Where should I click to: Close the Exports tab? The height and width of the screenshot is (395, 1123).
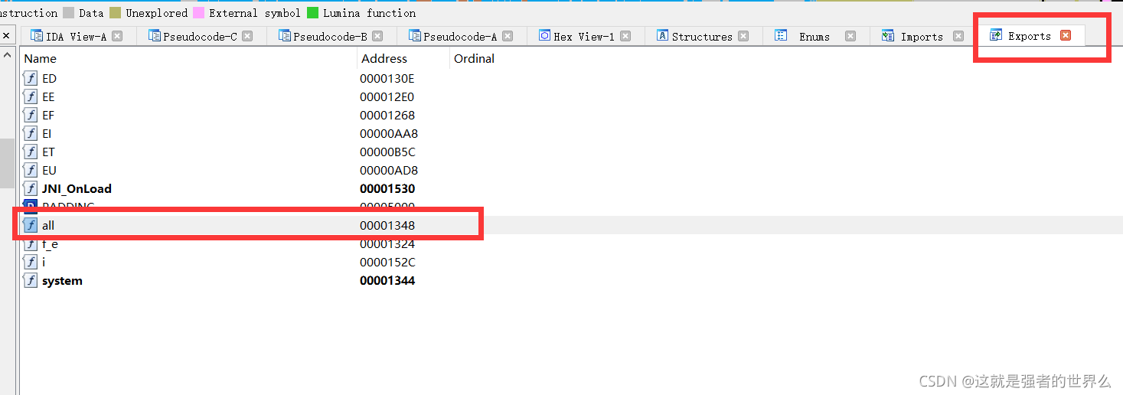1066,35
